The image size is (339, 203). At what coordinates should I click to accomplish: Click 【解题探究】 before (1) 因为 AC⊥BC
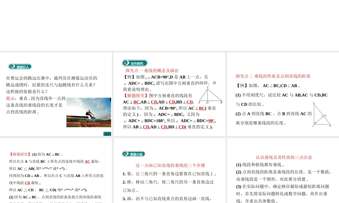click(20, 154)
